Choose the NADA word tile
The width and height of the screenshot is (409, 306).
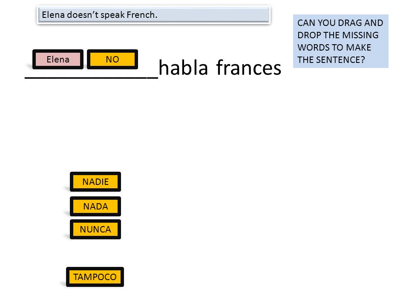pyautogui.click(x=95, y=207)
